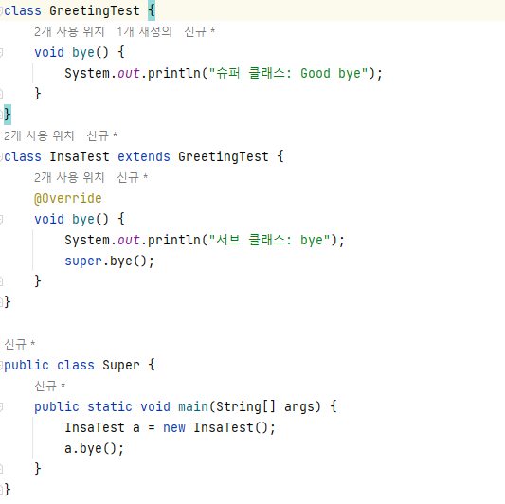Open '2개 사용 위치' hint above class InsaTest
505x504 pixels.
click(39, 135)
